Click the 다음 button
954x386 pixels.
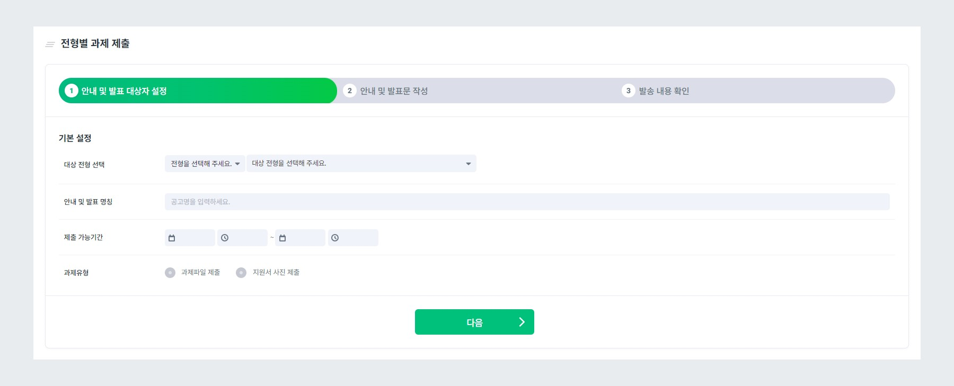click(474, 321)
